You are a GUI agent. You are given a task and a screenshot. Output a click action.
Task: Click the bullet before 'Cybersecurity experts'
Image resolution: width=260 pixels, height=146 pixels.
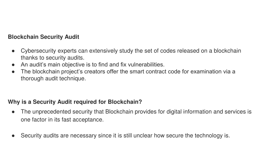click(13, 51)
